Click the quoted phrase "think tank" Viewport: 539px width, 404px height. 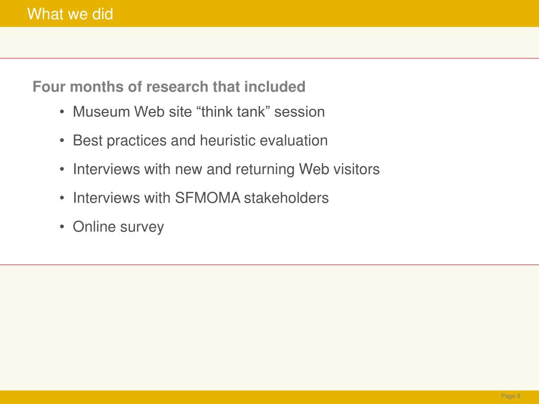233,112
